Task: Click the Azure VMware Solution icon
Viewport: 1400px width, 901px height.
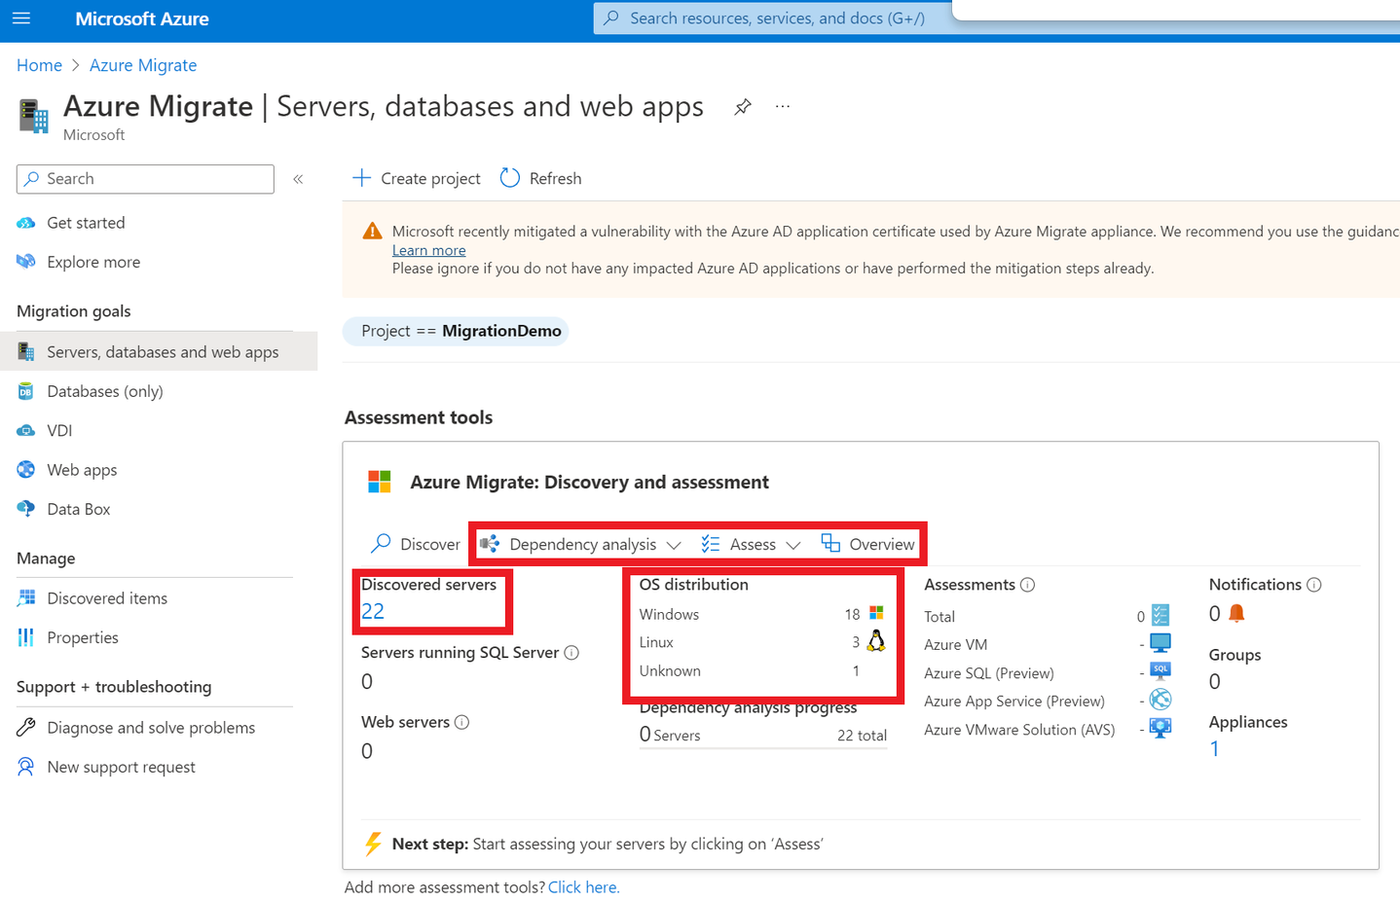Action: [x=1161, y=728]
